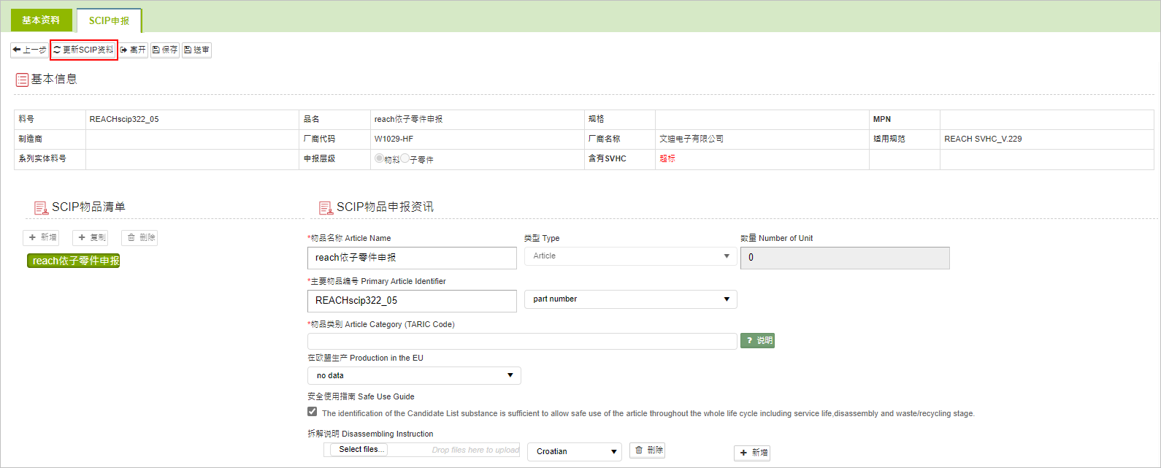1161x468 pixels.
Task: Switch to the 基本资料 tab
Action: [41, 20]
